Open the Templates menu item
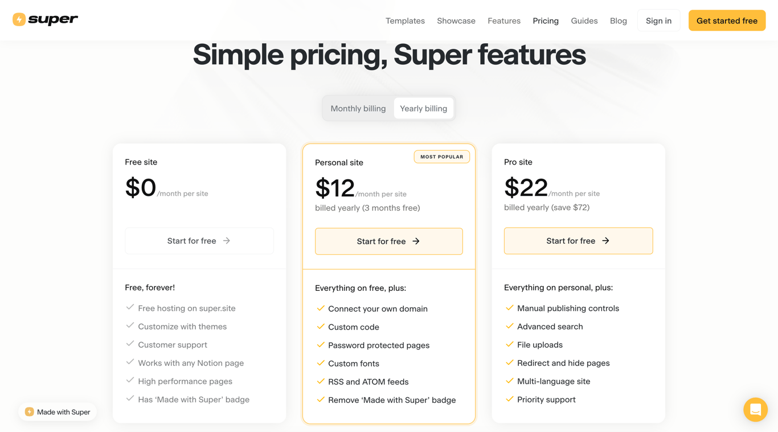This screenshot has height=432, width=778. click(x=405, y=20)
